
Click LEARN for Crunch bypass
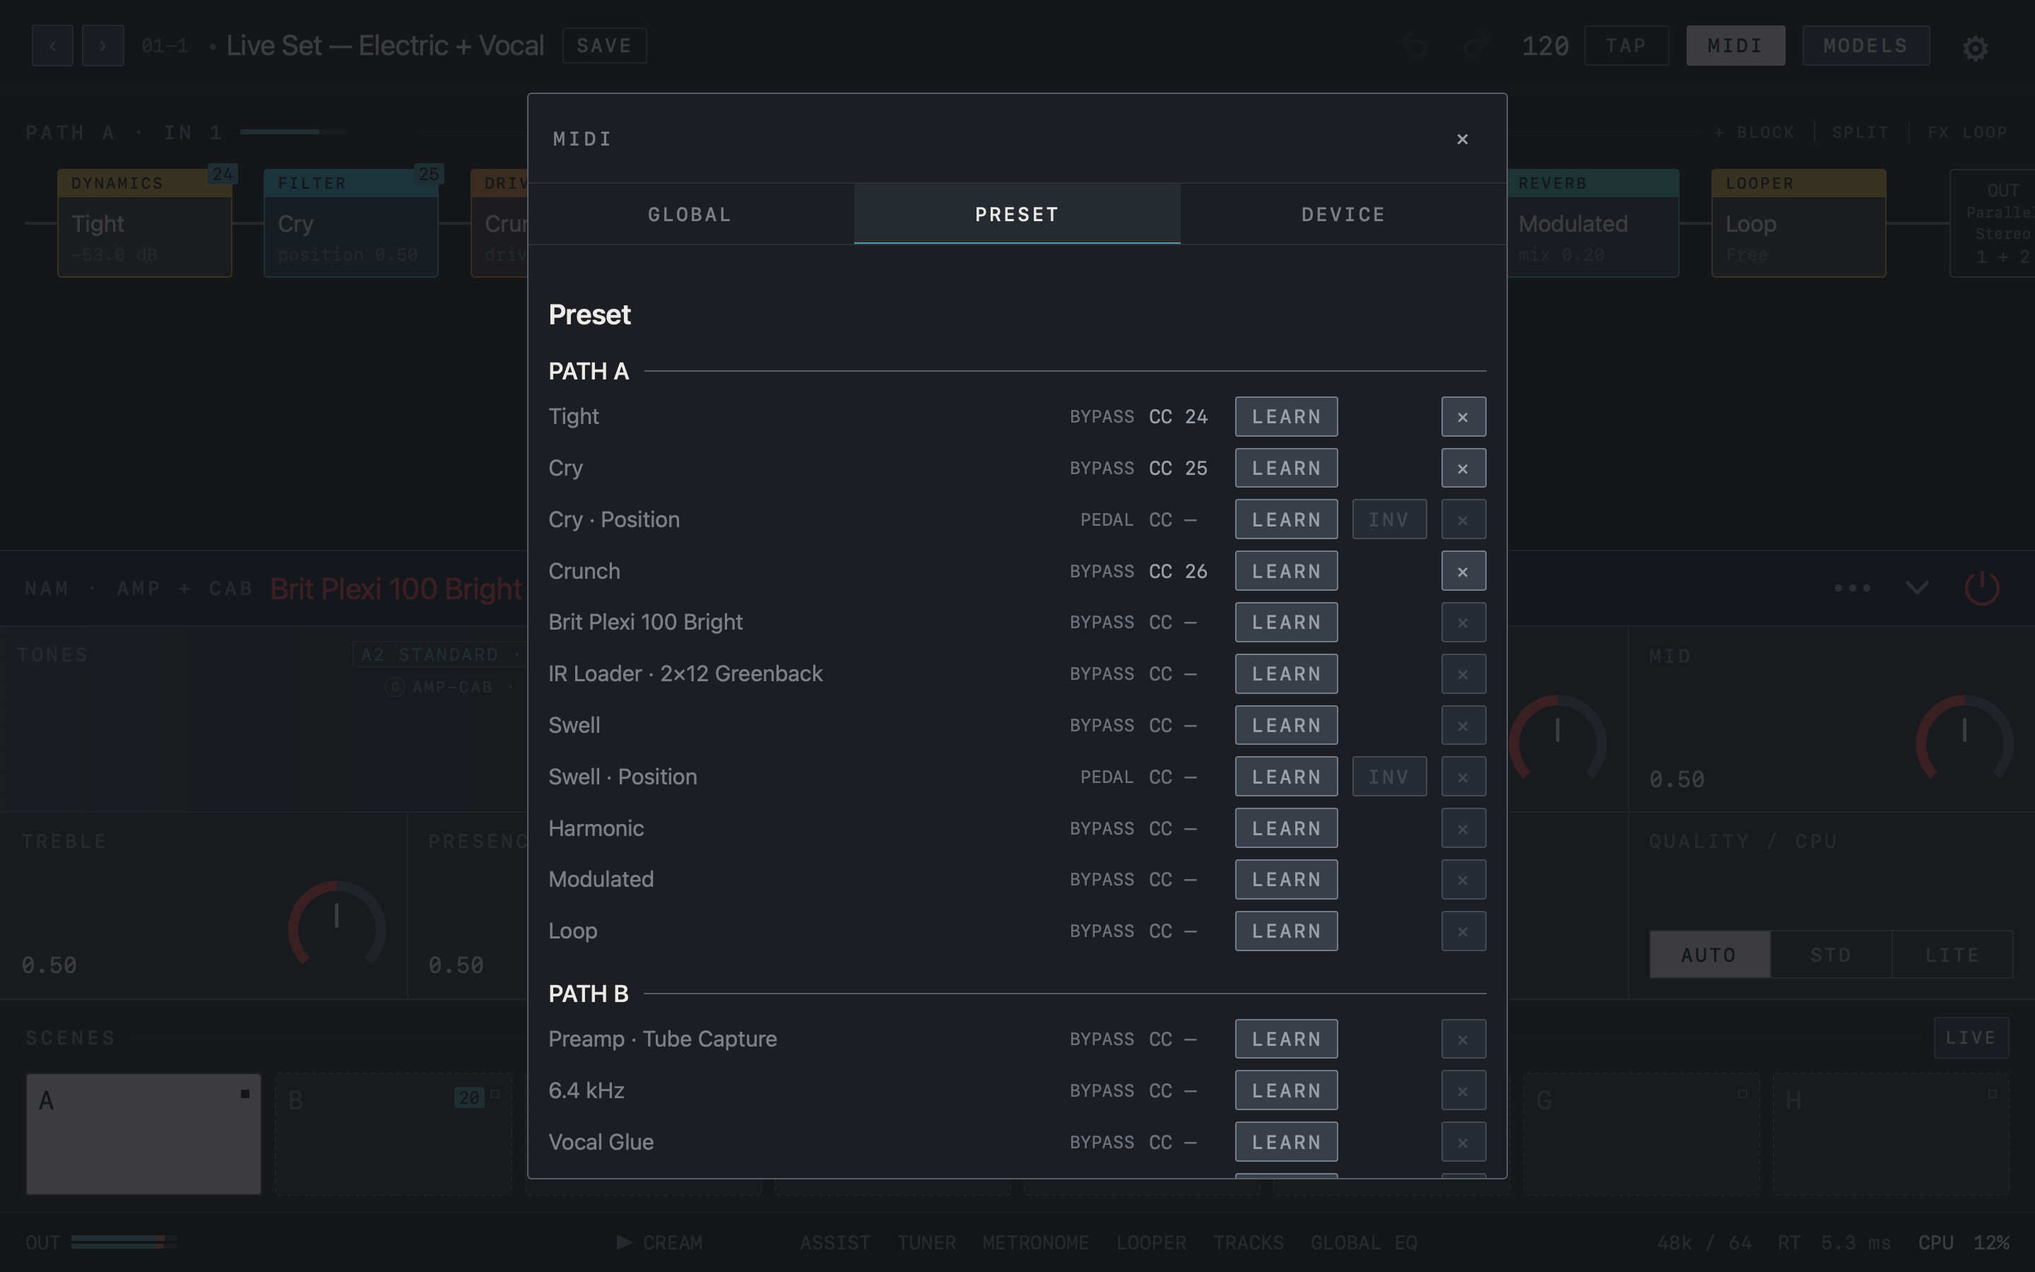pyautogui.click(x=1286, y=571)
